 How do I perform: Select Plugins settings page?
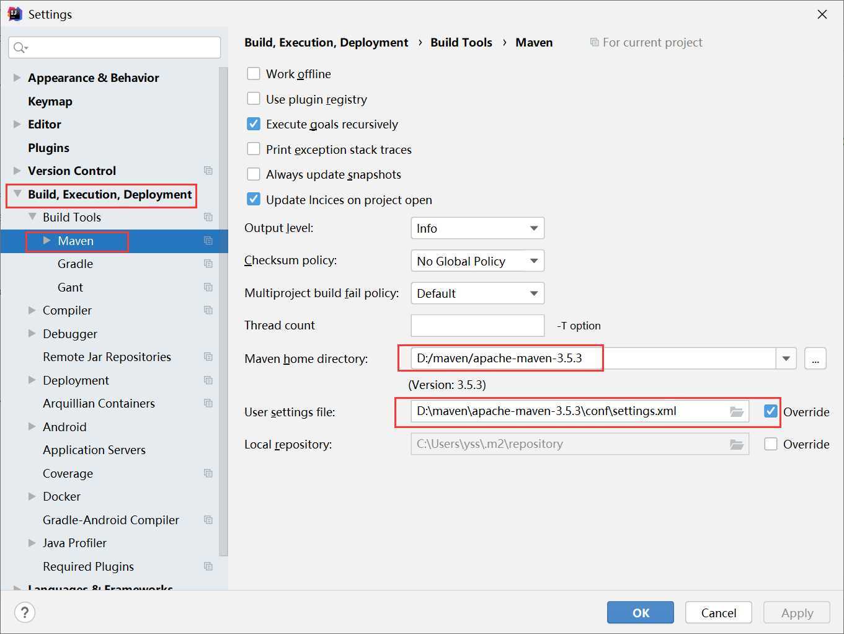coord(48,148)
